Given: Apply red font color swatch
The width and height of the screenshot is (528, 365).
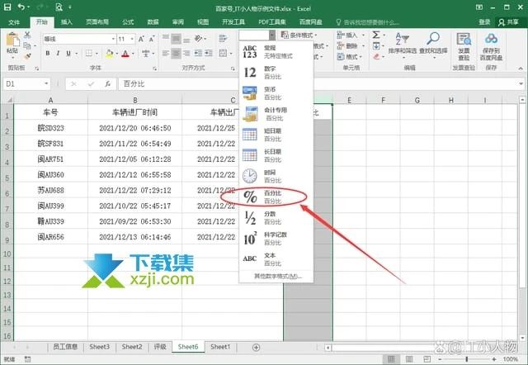Looking at the screenshot, I should [x=125, y=53].
